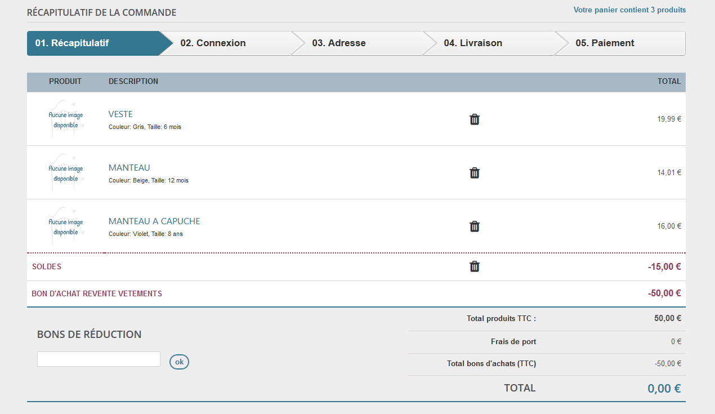The width and height of the screenshot is (715, 414).
Task: Click the 'RÉCAPITULATIF DE LA COMMANDE' heading
Action: point(101,12)
